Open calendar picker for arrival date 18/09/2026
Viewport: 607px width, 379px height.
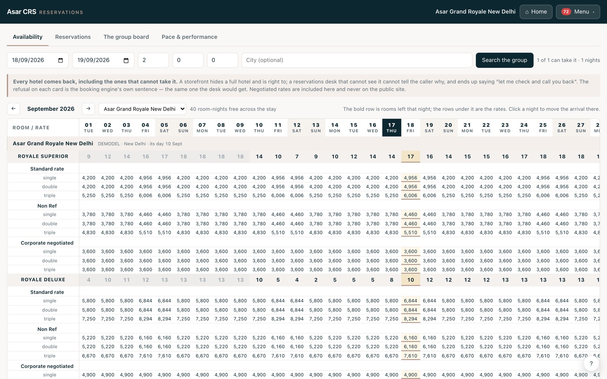(60, 60)
